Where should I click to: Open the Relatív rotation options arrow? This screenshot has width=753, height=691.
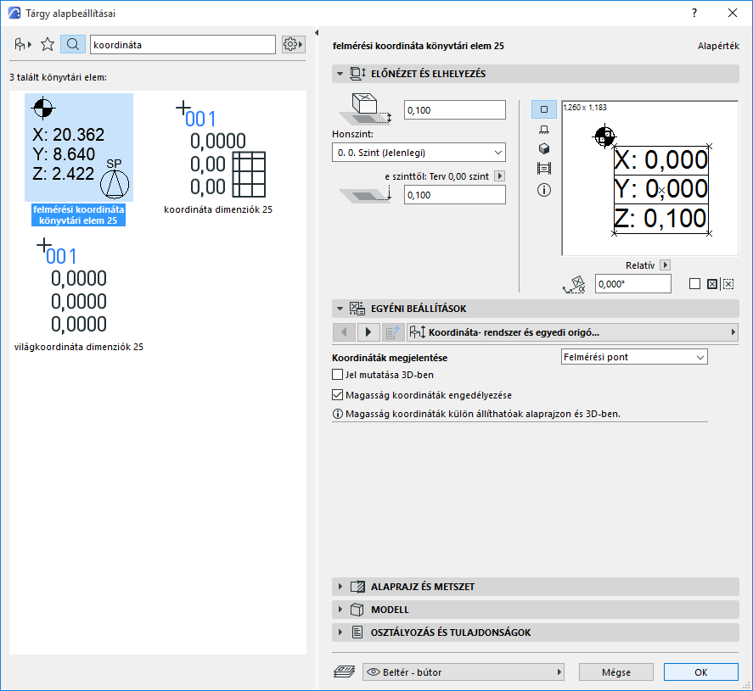665,265
